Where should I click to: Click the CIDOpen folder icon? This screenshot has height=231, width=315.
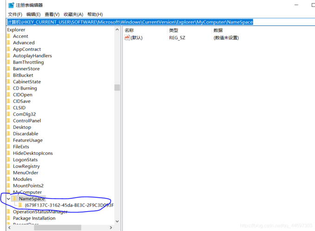coord(8,95)
